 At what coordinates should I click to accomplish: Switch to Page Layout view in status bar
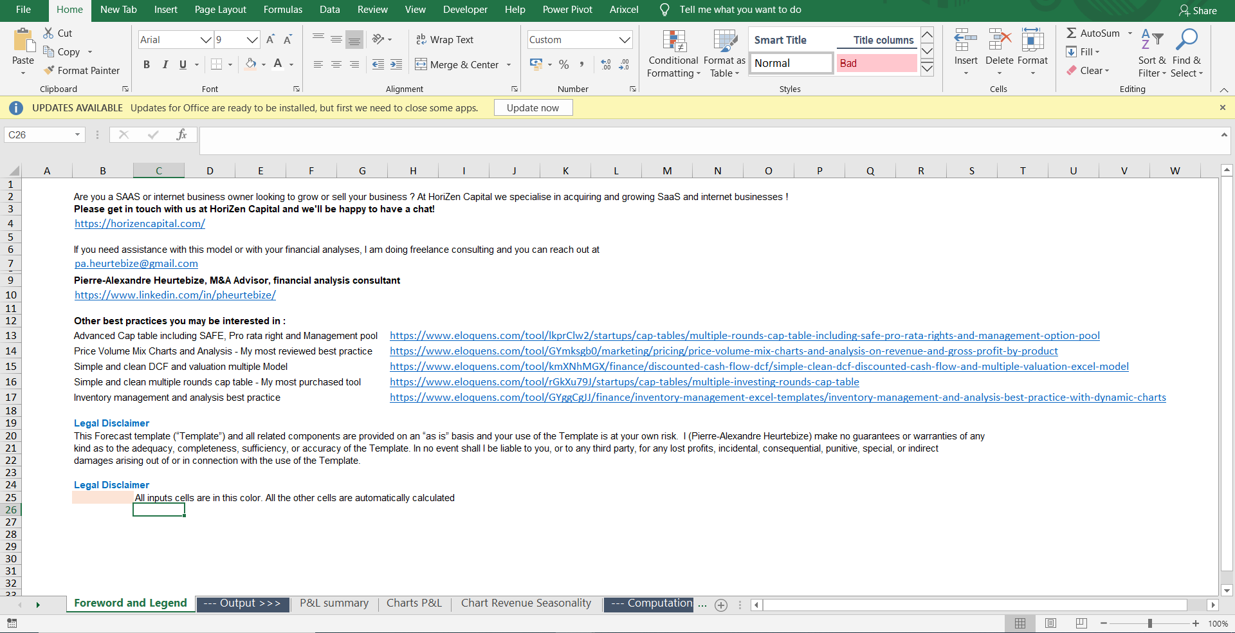1050,623
